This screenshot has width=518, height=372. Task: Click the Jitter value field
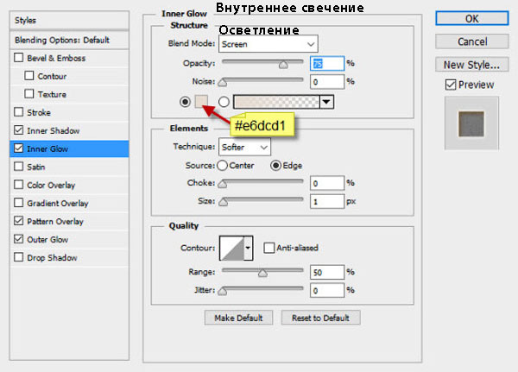tap(327, 290)
